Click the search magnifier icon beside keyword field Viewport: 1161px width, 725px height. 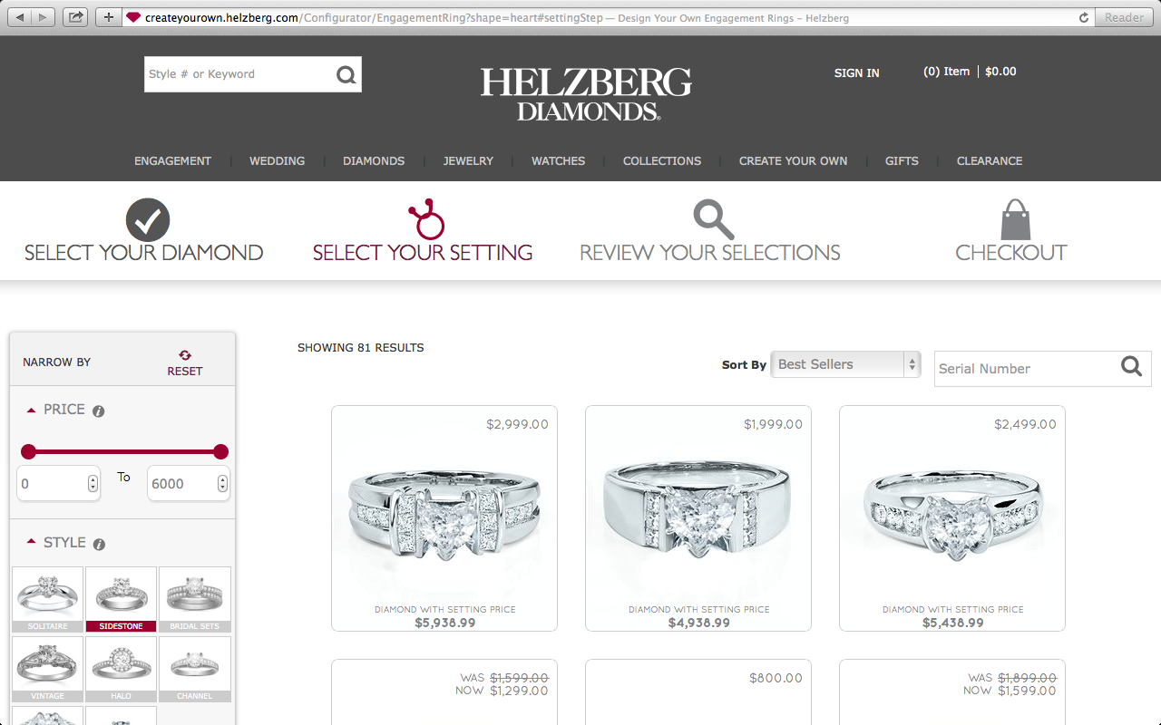[x=346, y=74]
